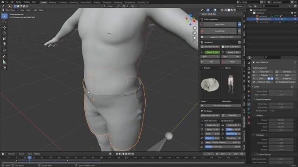Enable the Self Collision checkbox
This screenshot has width=298, height=167.
click(222, 121)
